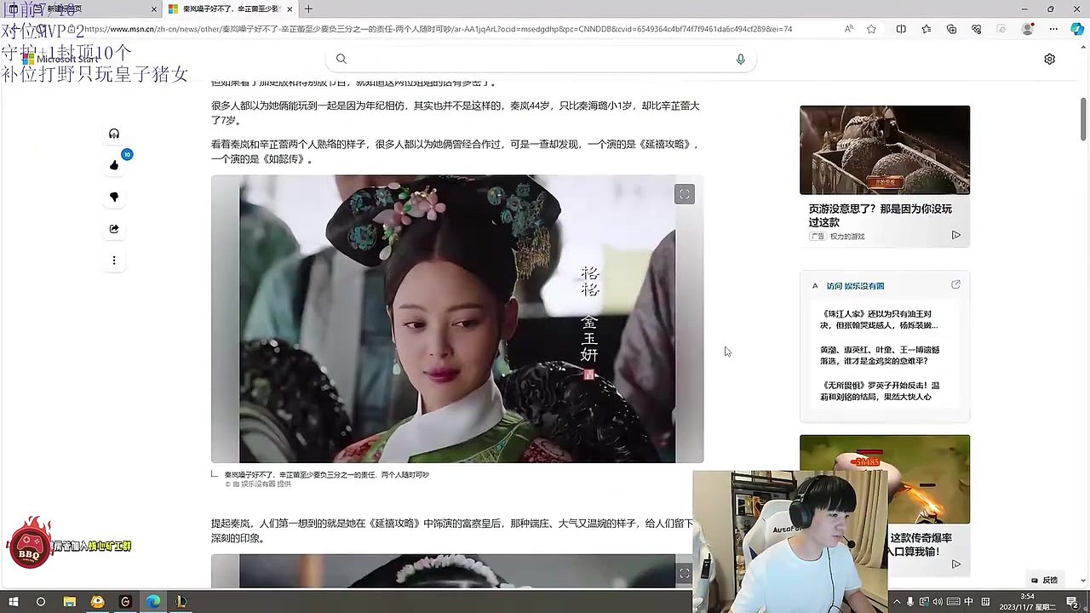The width and height of the screenshot is (1090, 613).
Task: Open the Collections icon
Action: (951, 29)
